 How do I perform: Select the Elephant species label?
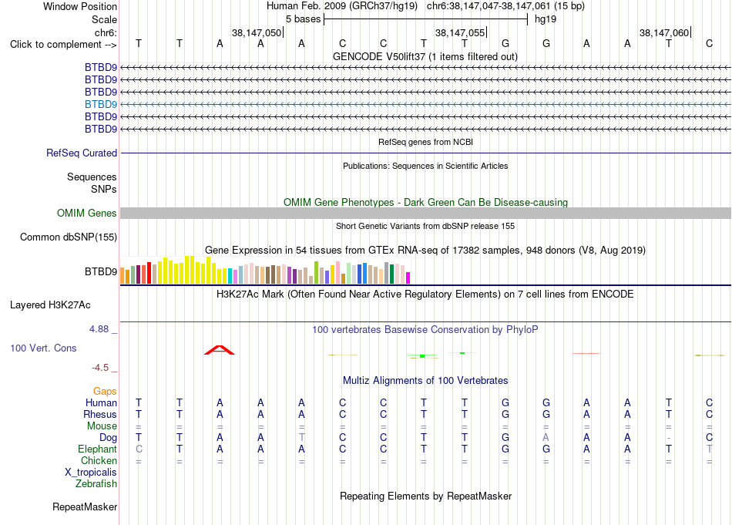click(x=98, y=449)
